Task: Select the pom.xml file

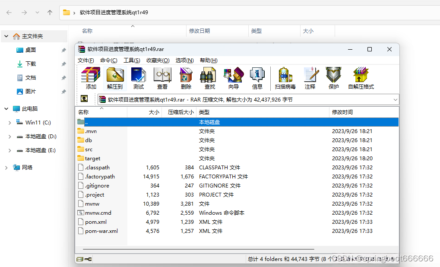Action: pyautogui.click(x=237, y=222)
